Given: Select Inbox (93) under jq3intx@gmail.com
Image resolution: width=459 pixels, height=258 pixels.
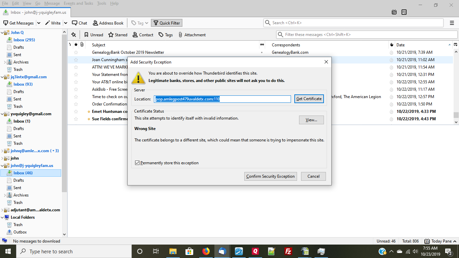Looking at the screenshot, I should 23,84.
